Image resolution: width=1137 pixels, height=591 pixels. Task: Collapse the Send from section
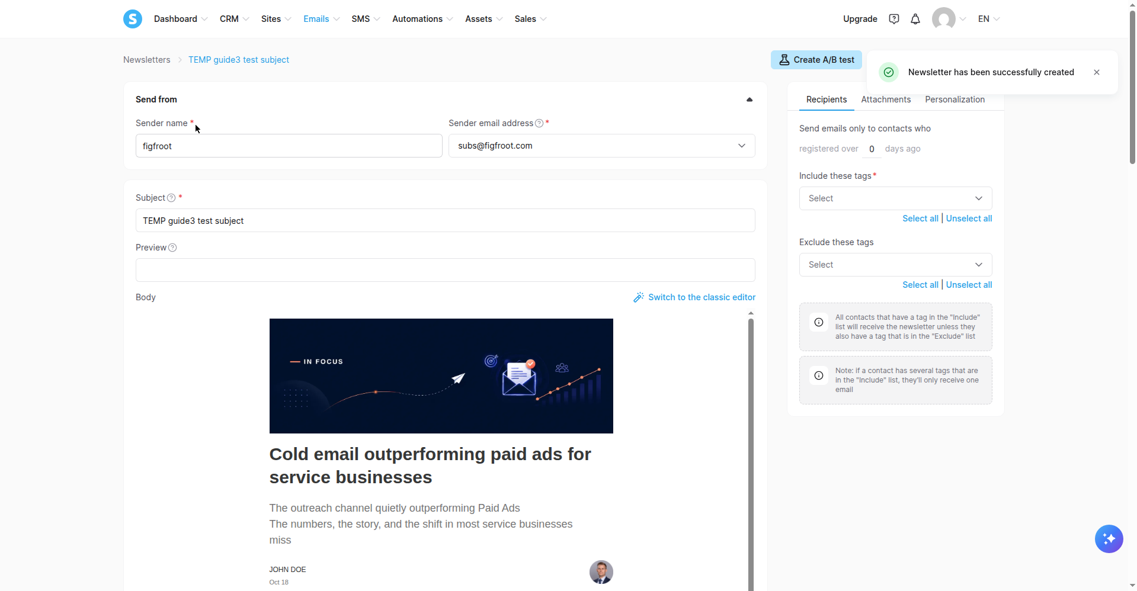pyautogui.click(x=750, y=99)
